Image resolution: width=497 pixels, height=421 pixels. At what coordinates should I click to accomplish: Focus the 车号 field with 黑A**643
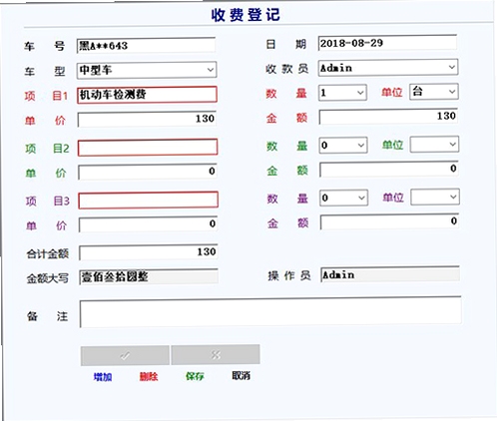(146, 46)
